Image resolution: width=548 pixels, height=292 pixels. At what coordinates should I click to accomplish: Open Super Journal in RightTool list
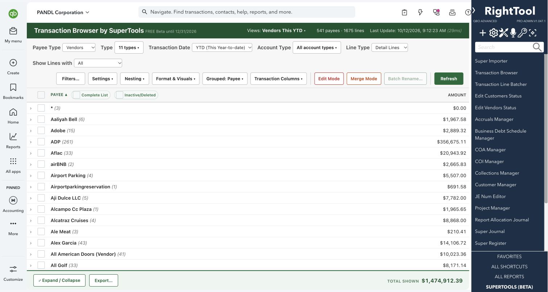point(490,231)
